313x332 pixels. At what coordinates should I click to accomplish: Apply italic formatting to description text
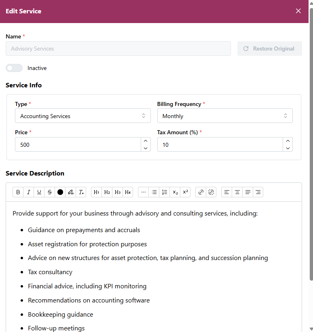pyautogui.click(x=29, y=192)
